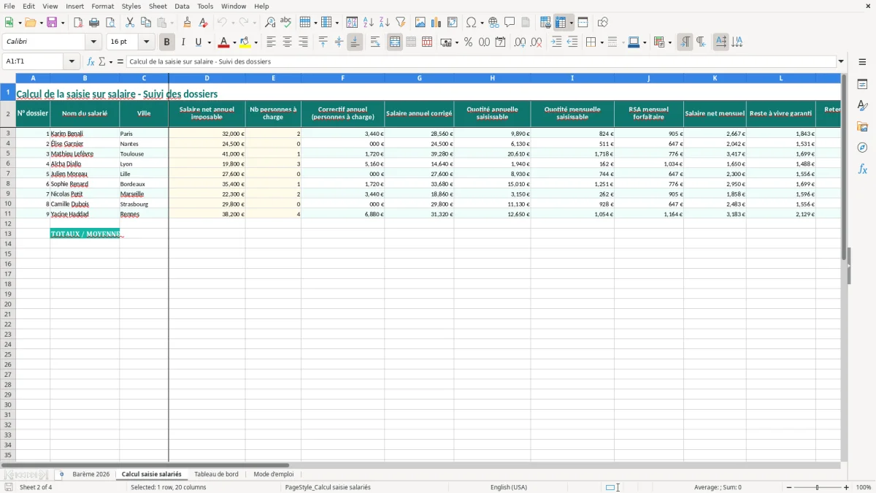Click the font color swatch
Viewport: 876px width, 493px height.
point(224,42)
